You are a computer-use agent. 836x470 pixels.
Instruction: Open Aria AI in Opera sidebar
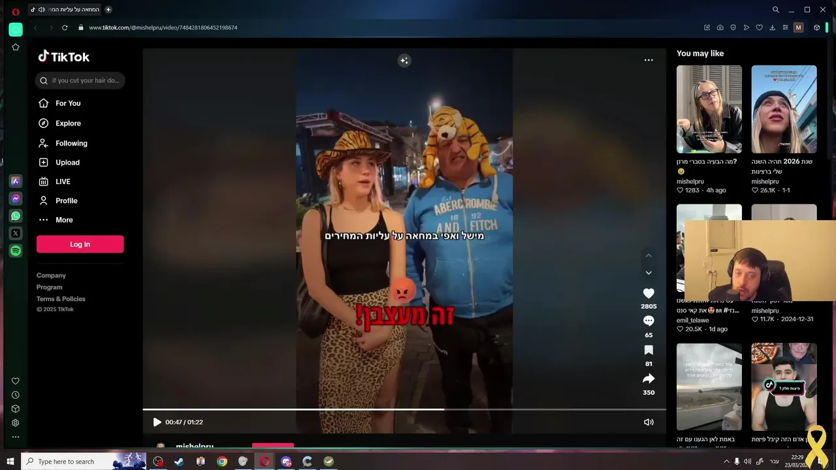pyautogui.click(x=16, y=181)
